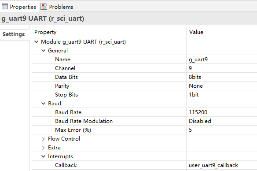Select the Module g_uart9 UART row label
Image resolution: width=257 pixels, height=171 pixels.
tap(84, 42)
